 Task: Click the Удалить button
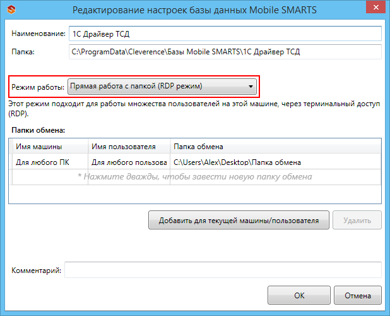[x=357, y=220]
